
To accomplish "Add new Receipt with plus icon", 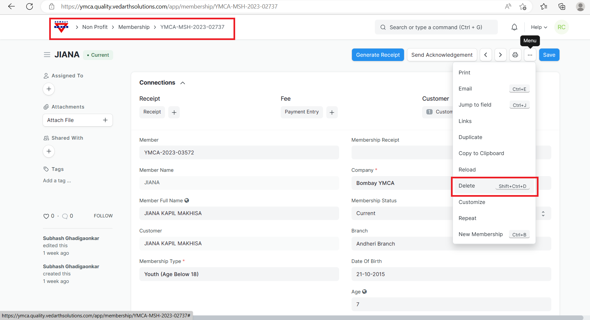I will click(174, 112).
